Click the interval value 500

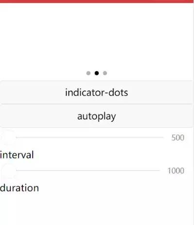(178, 138)
